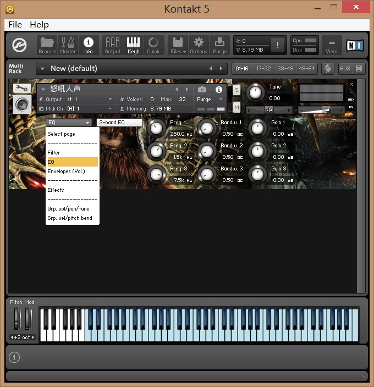Screen dimensions: 374x387
Task: Expand the EQ page dropdown
Action: tap(69, 123)
